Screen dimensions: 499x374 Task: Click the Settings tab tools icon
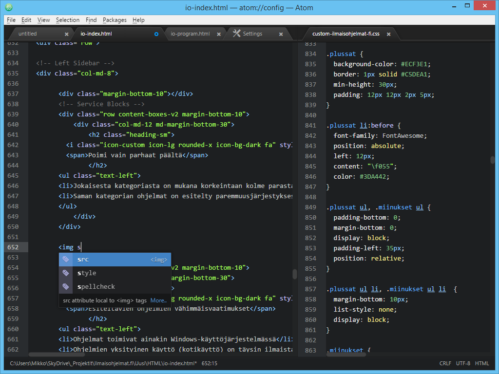point(236,34)
